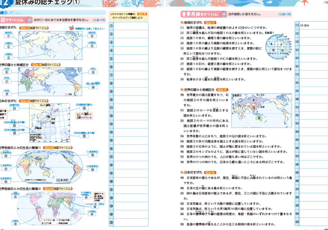The height and width of the screenshot is (230, 328).
Task: Click label box ⑩ for 国と国の境界
Action: click(93, 87)
